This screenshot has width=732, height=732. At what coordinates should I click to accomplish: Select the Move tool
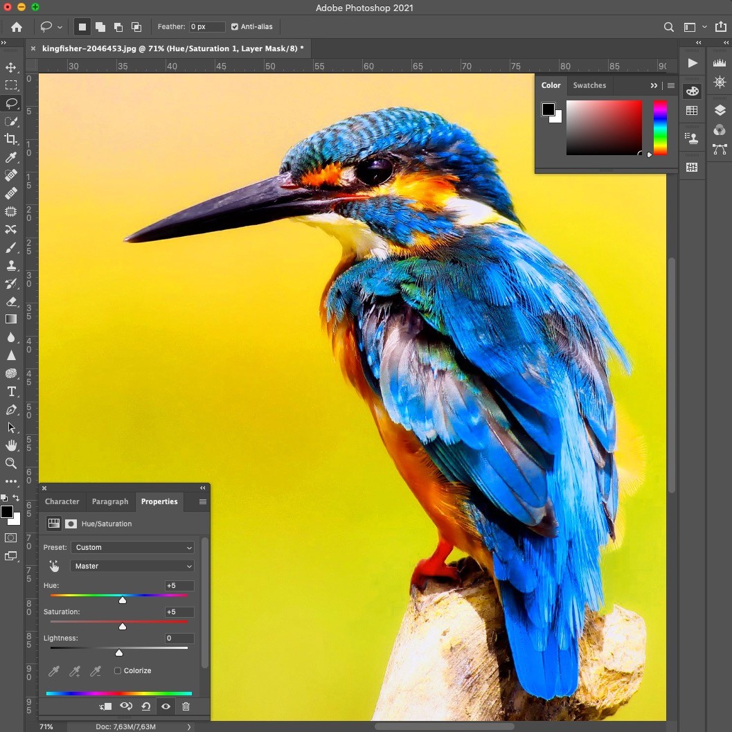(x=11, y=67)
